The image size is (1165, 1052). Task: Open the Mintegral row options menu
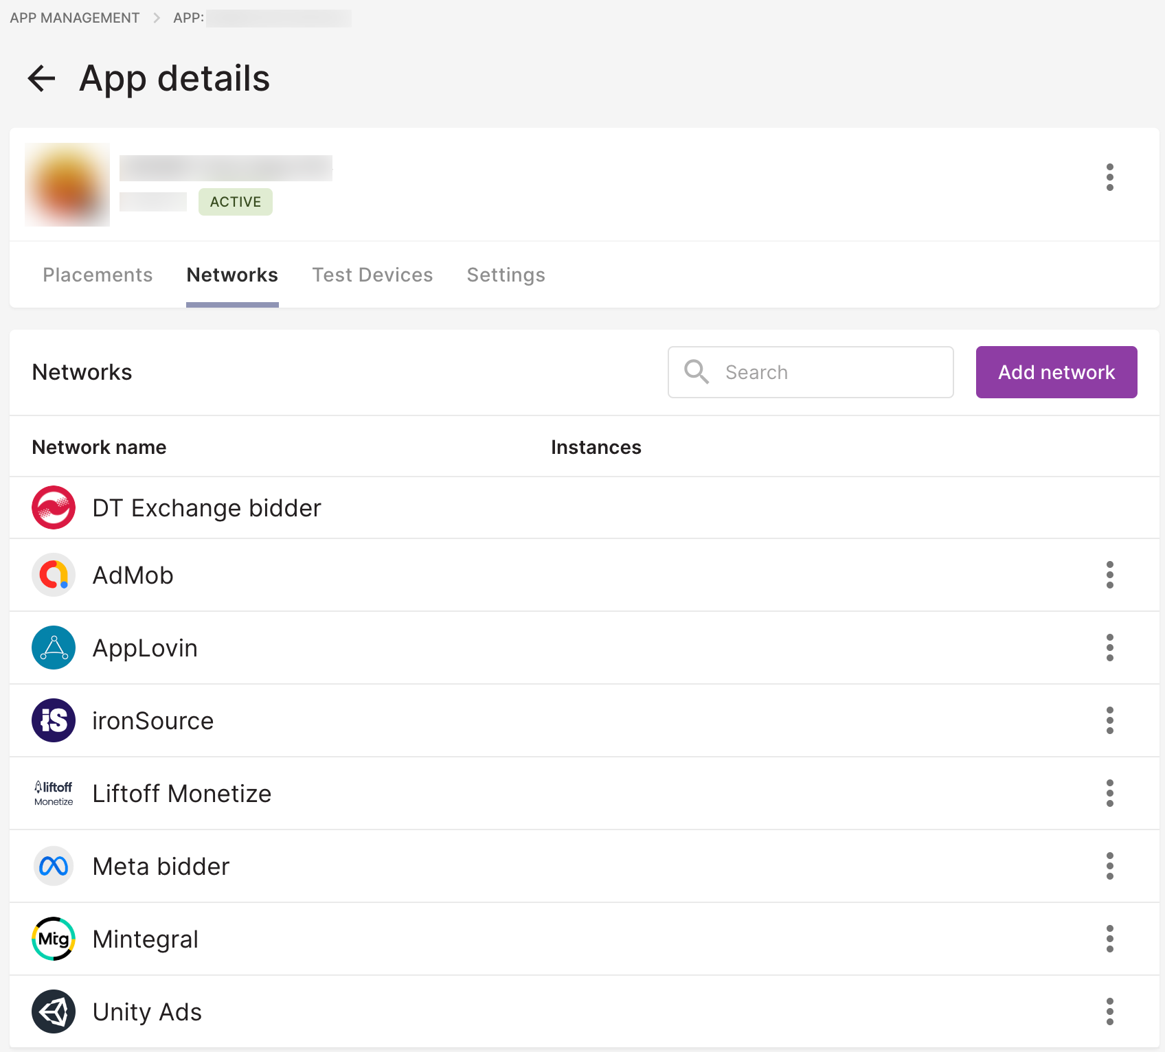pos(1109,939)
